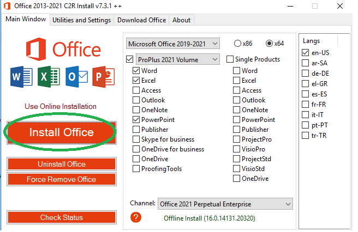
Task: Check OneDrive under Single Products
Action: click(x=236, y=179)
